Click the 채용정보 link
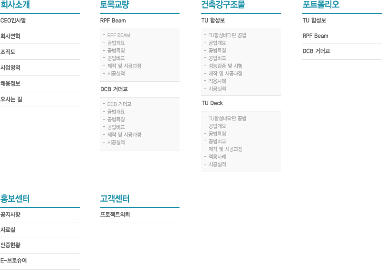 pos(11,84)
